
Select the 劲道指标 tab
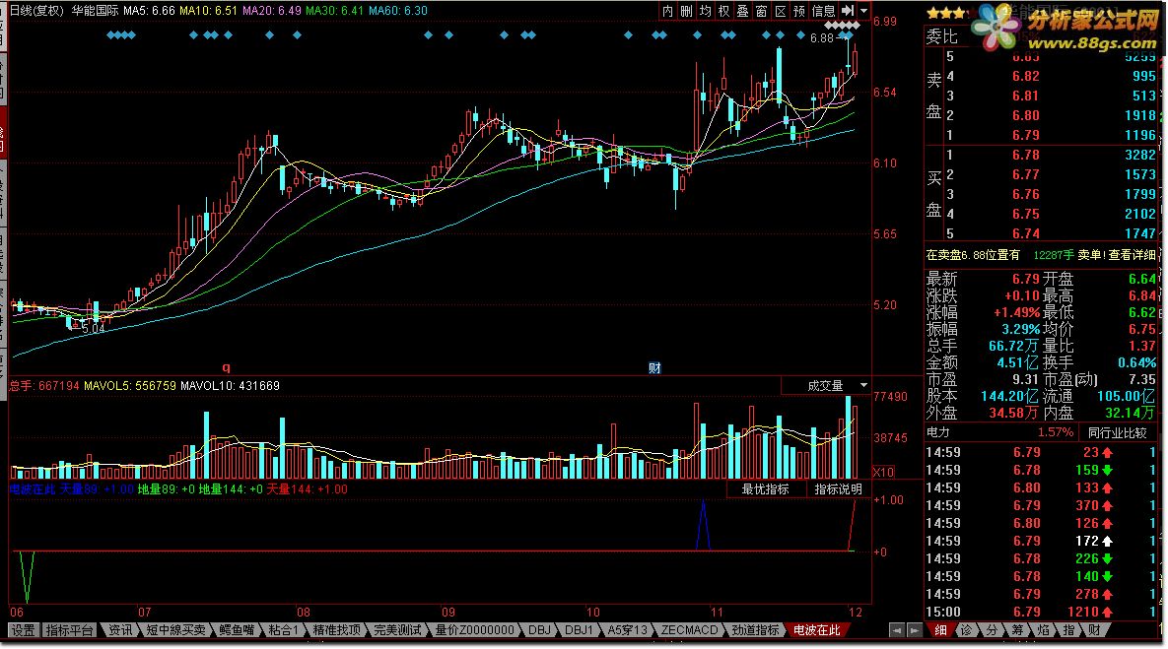pyautogui.click(x=755, y=630)
